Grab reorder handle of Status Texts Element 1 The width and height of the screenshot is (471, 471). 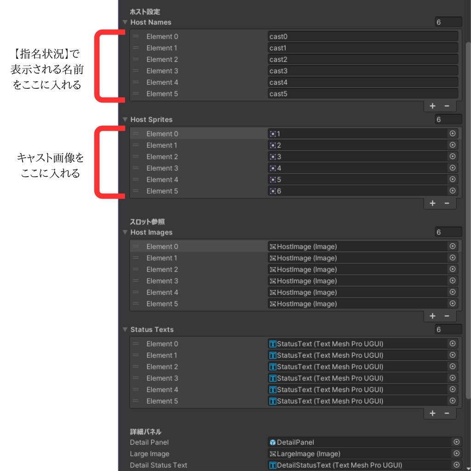(x=136, y=355)
